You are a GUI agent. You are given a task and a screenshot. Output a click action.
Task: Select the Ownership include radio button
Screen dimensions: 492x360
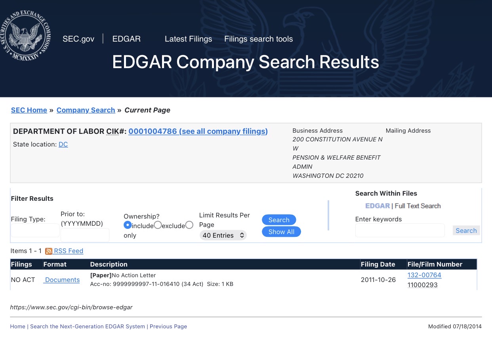click(128, 225)
